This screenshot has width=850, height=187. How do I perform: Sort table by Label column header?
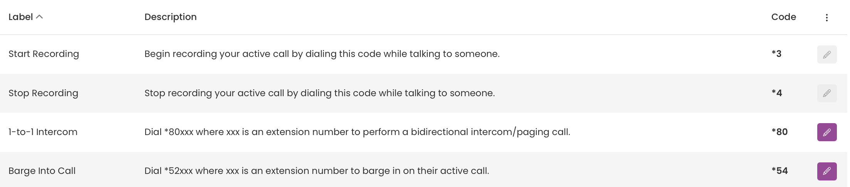[21, 17]
